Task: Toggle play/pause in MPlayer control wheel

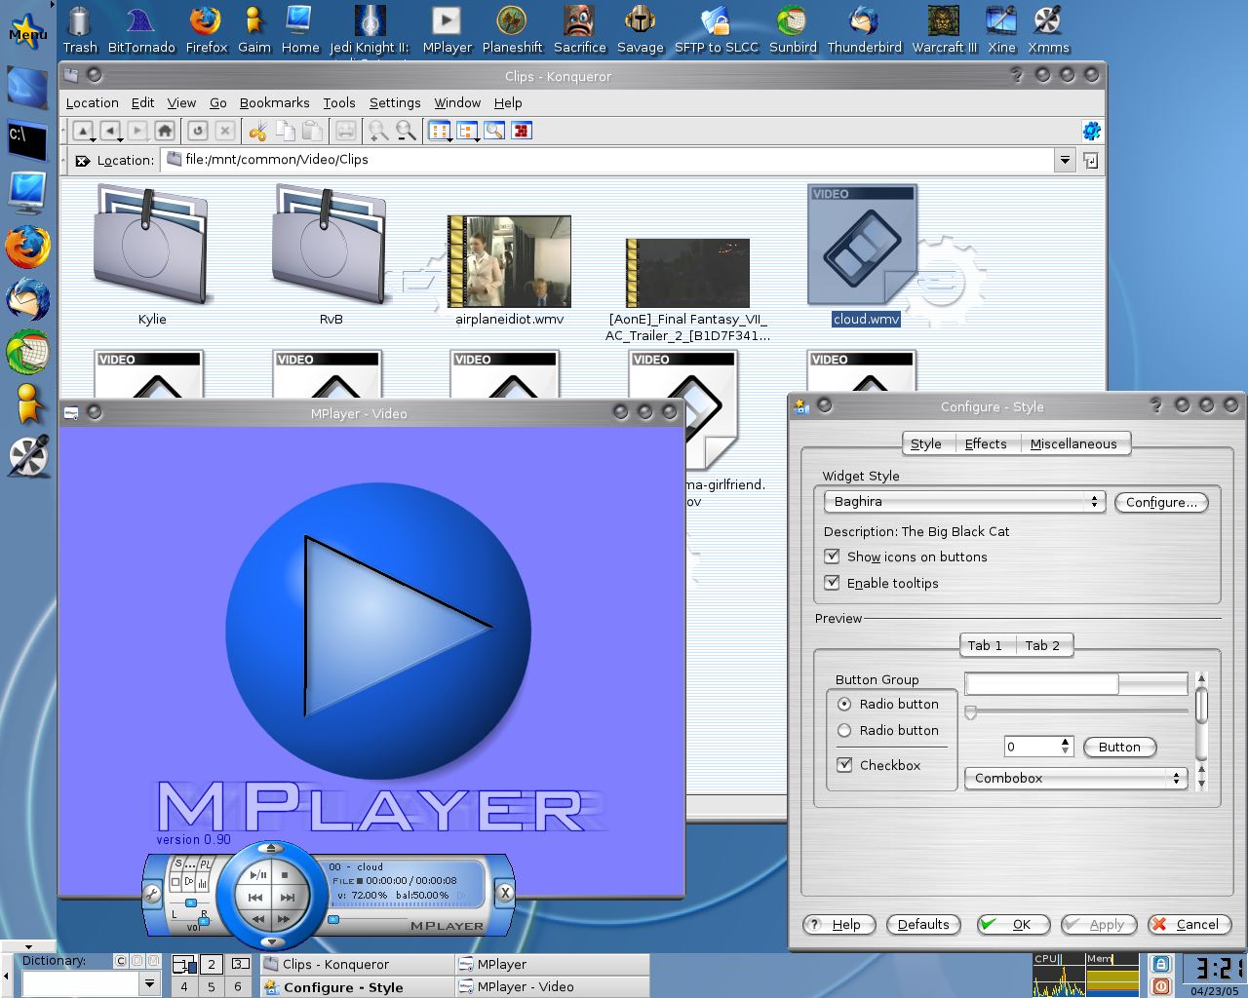Action: (258, 875)
